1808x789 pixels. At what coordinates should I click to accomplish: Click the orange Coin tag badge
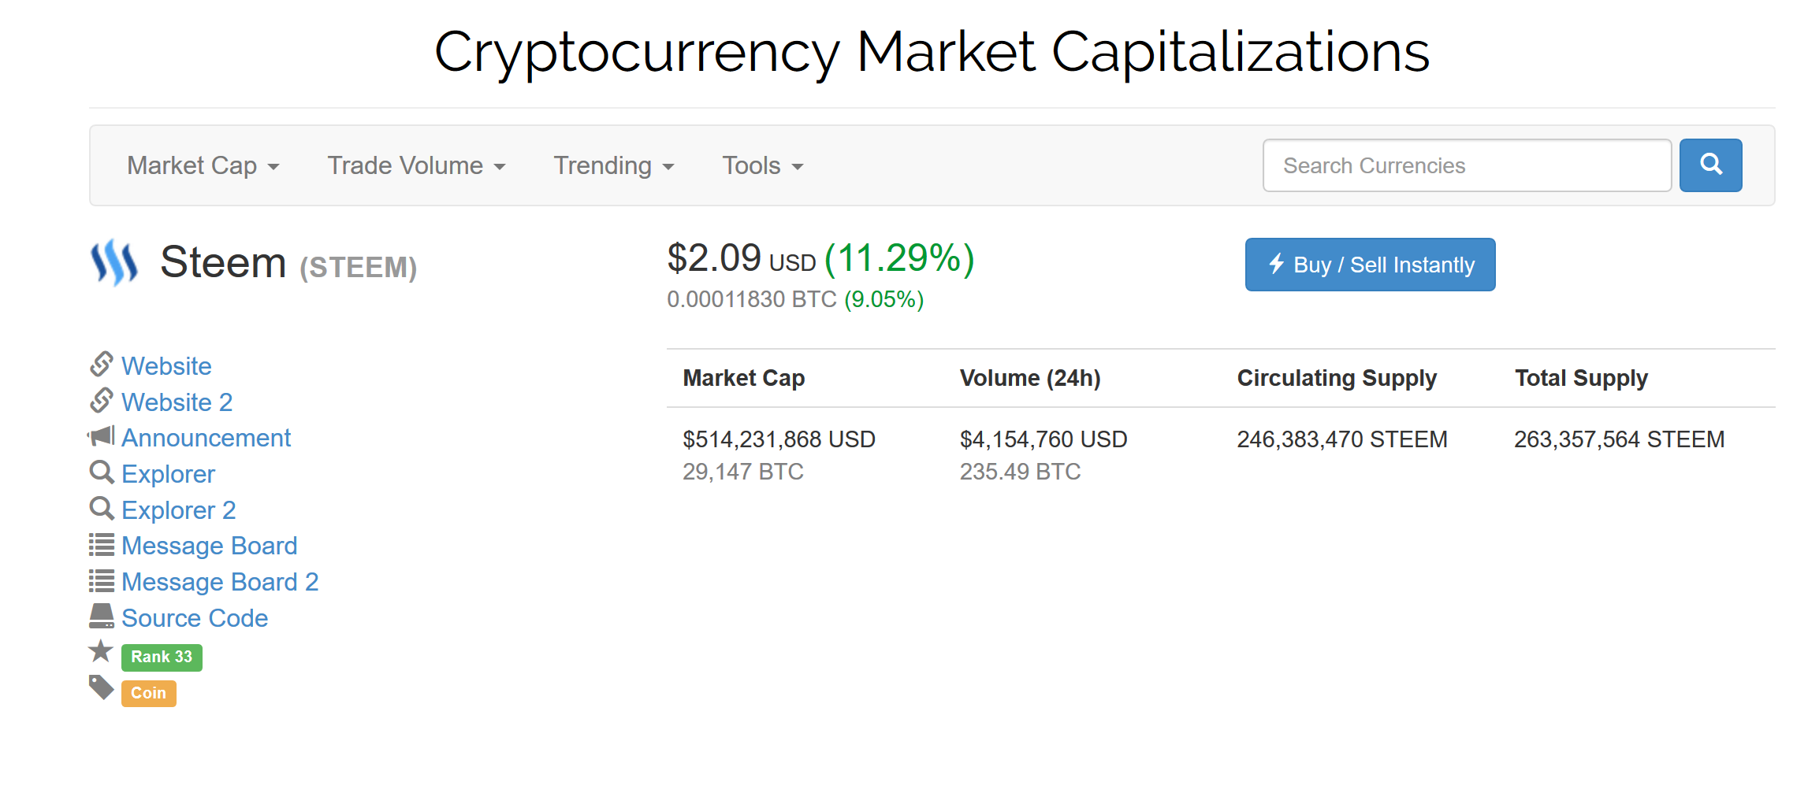point(148,694)
